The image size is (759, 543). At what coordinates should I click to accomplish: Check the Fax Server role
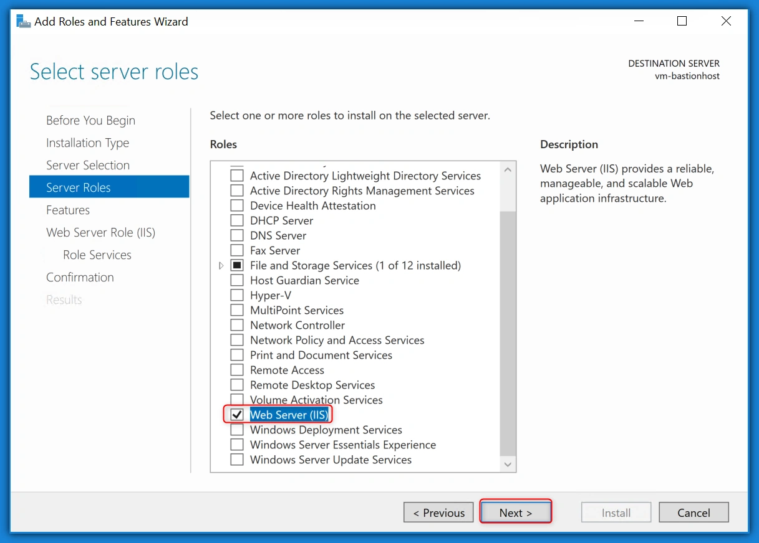tap(237, 250)
